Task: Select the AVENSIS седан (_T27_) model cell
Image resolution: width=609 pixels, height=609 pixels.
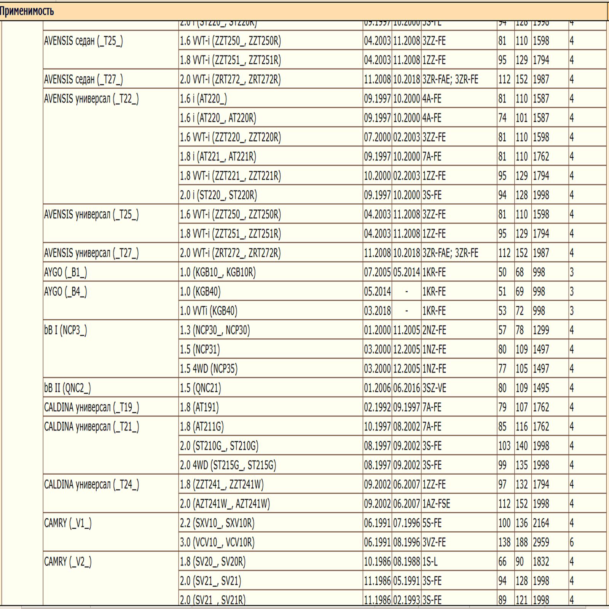Action: 83,80
